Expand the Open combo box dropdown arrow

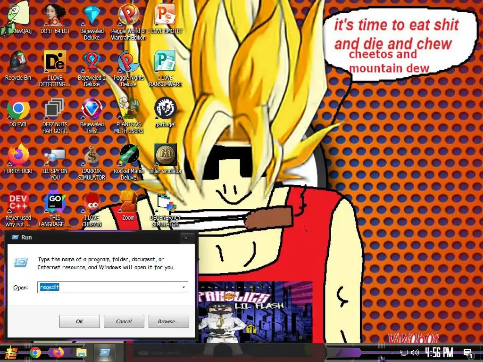point(183,287)
